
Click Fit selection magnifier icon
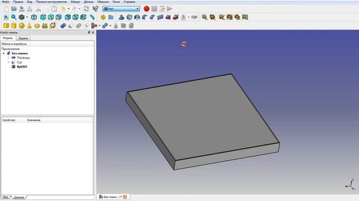click(14, 17)
